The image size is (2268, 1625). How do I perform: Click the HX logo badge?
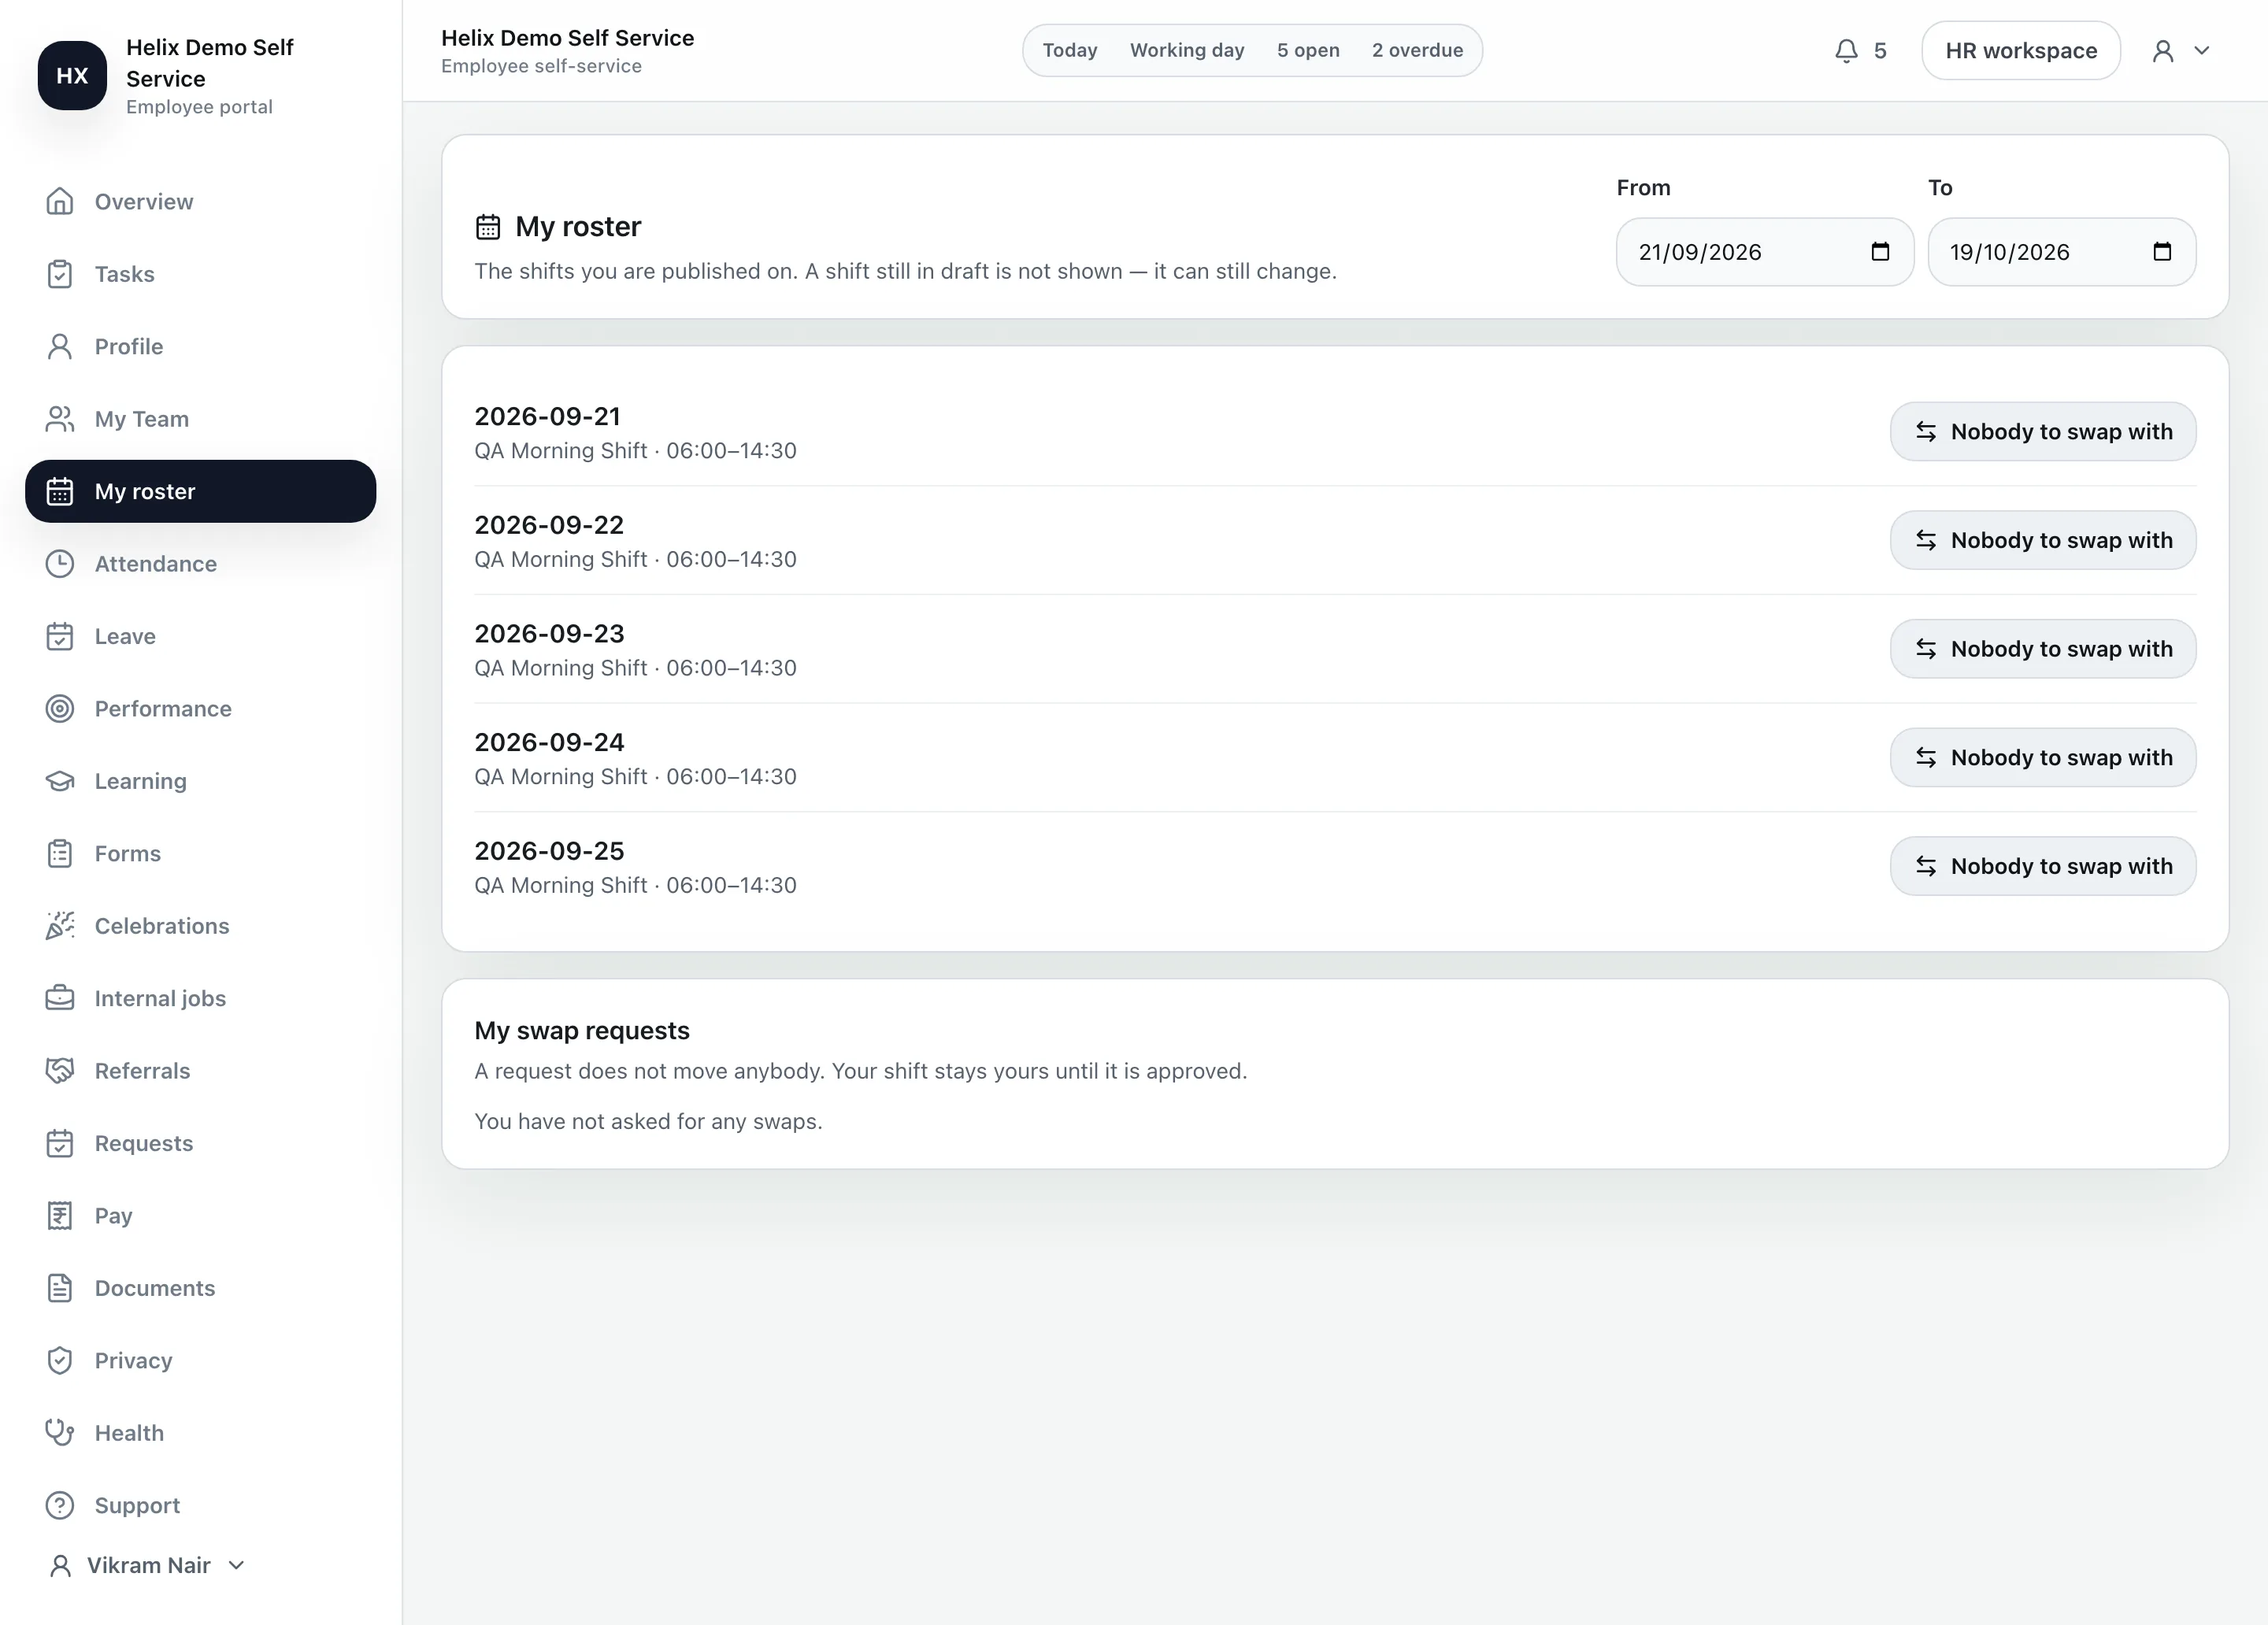click(x=72, y=75)
